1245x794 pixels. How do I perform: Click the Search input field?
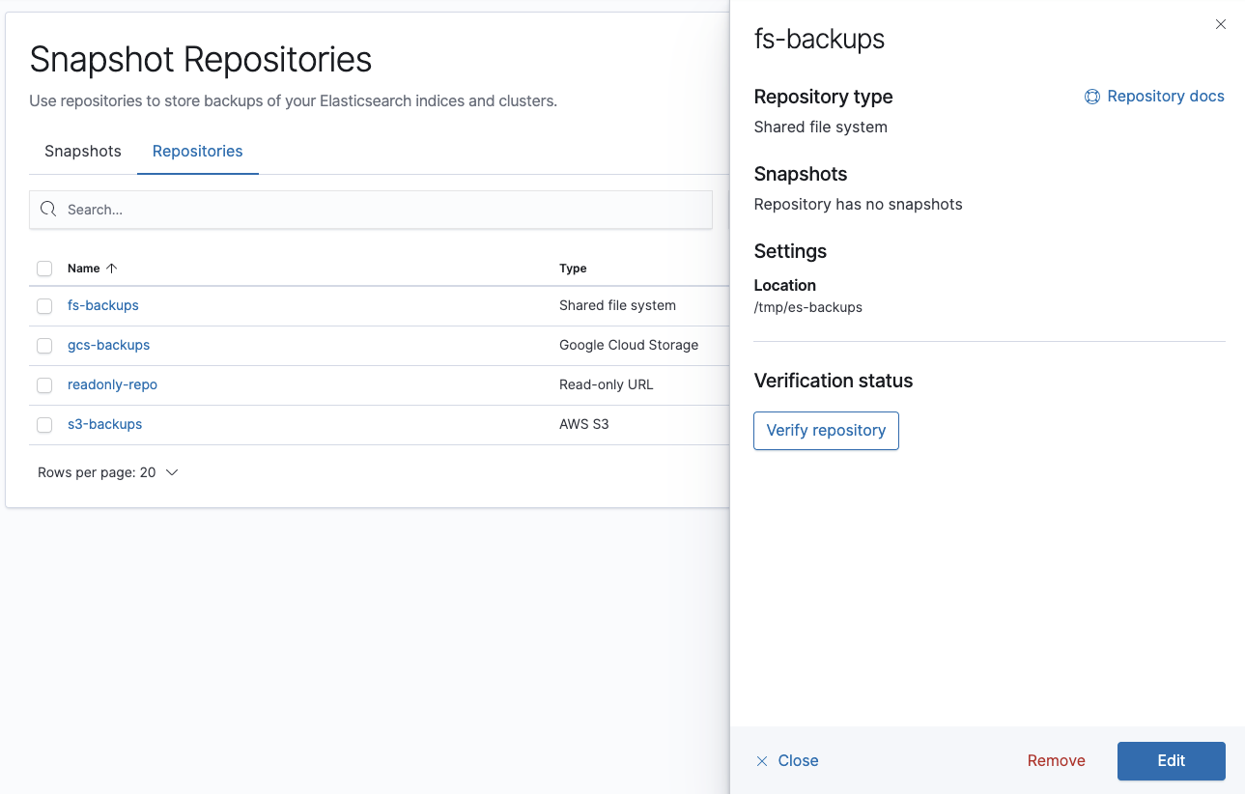pos(371,210)
